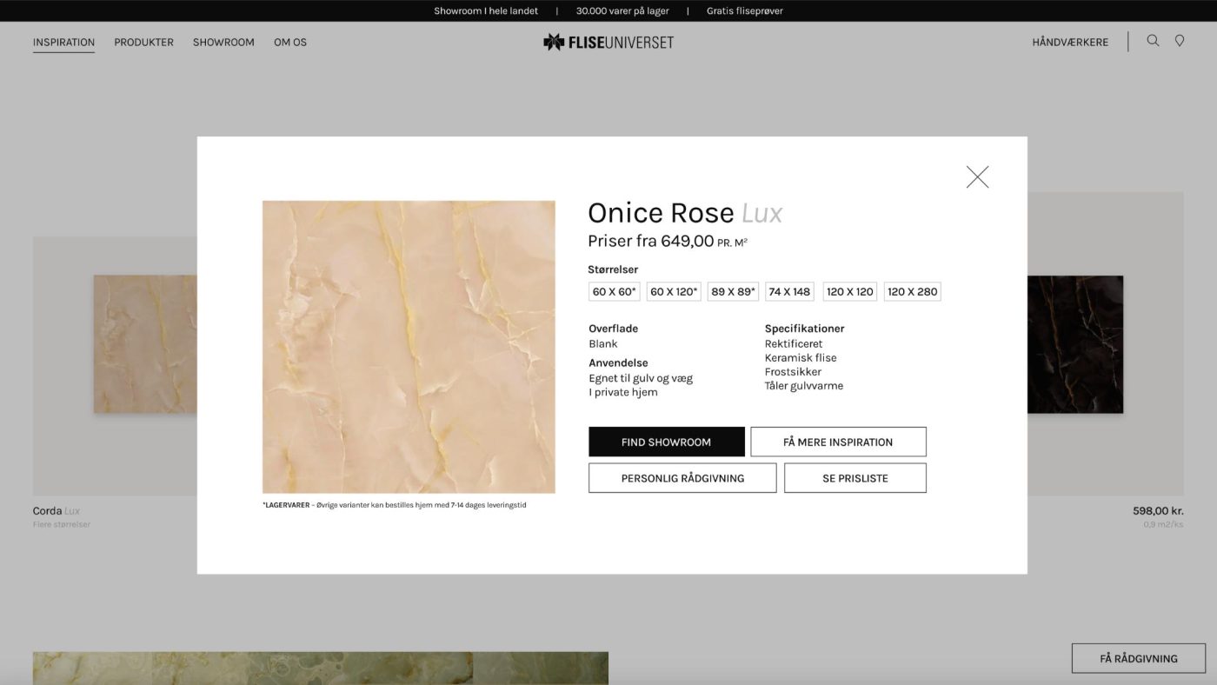The image size is (1217, 685).
Task: Click Få mere inspiration button
Action: point(838,442)
